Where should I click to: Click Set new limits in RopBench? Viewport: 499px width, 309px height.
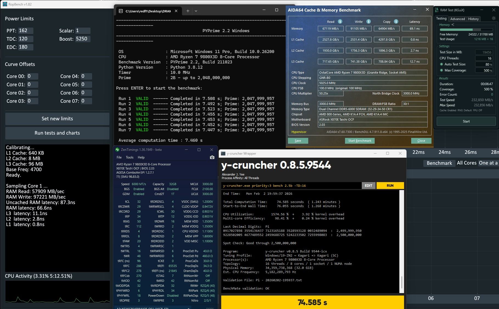point(57,119)
